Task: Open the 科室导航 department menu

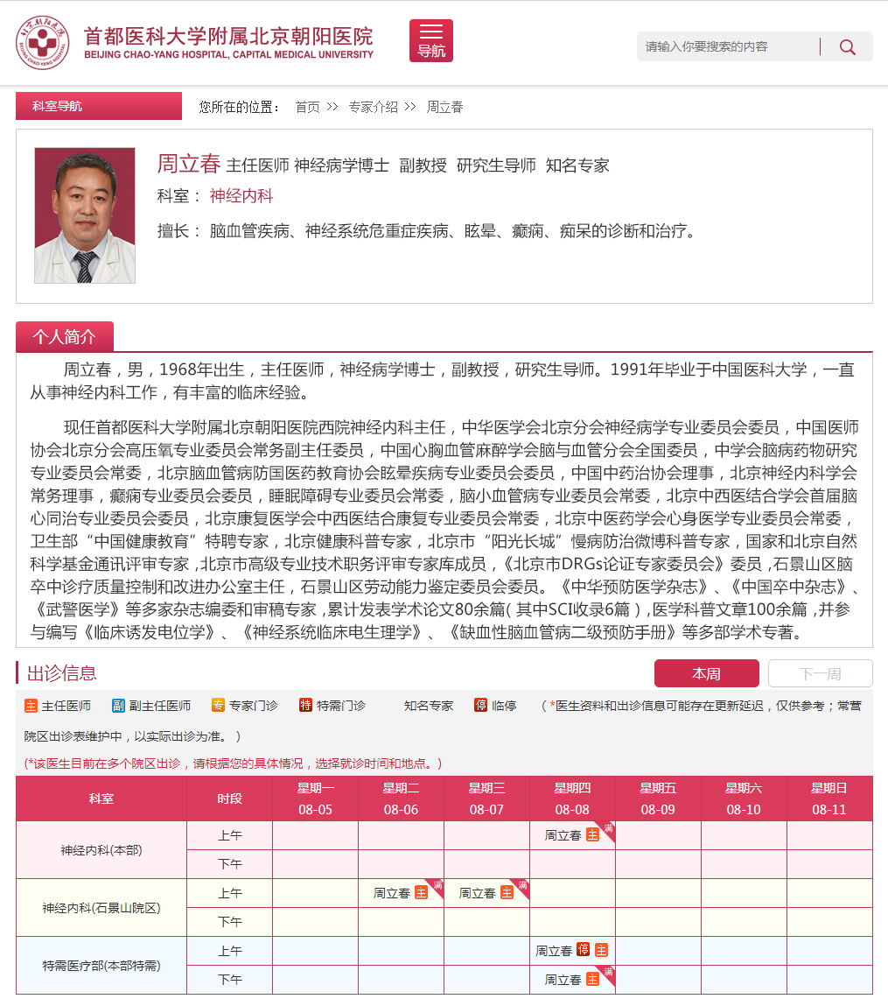Action: coord(99,106)
